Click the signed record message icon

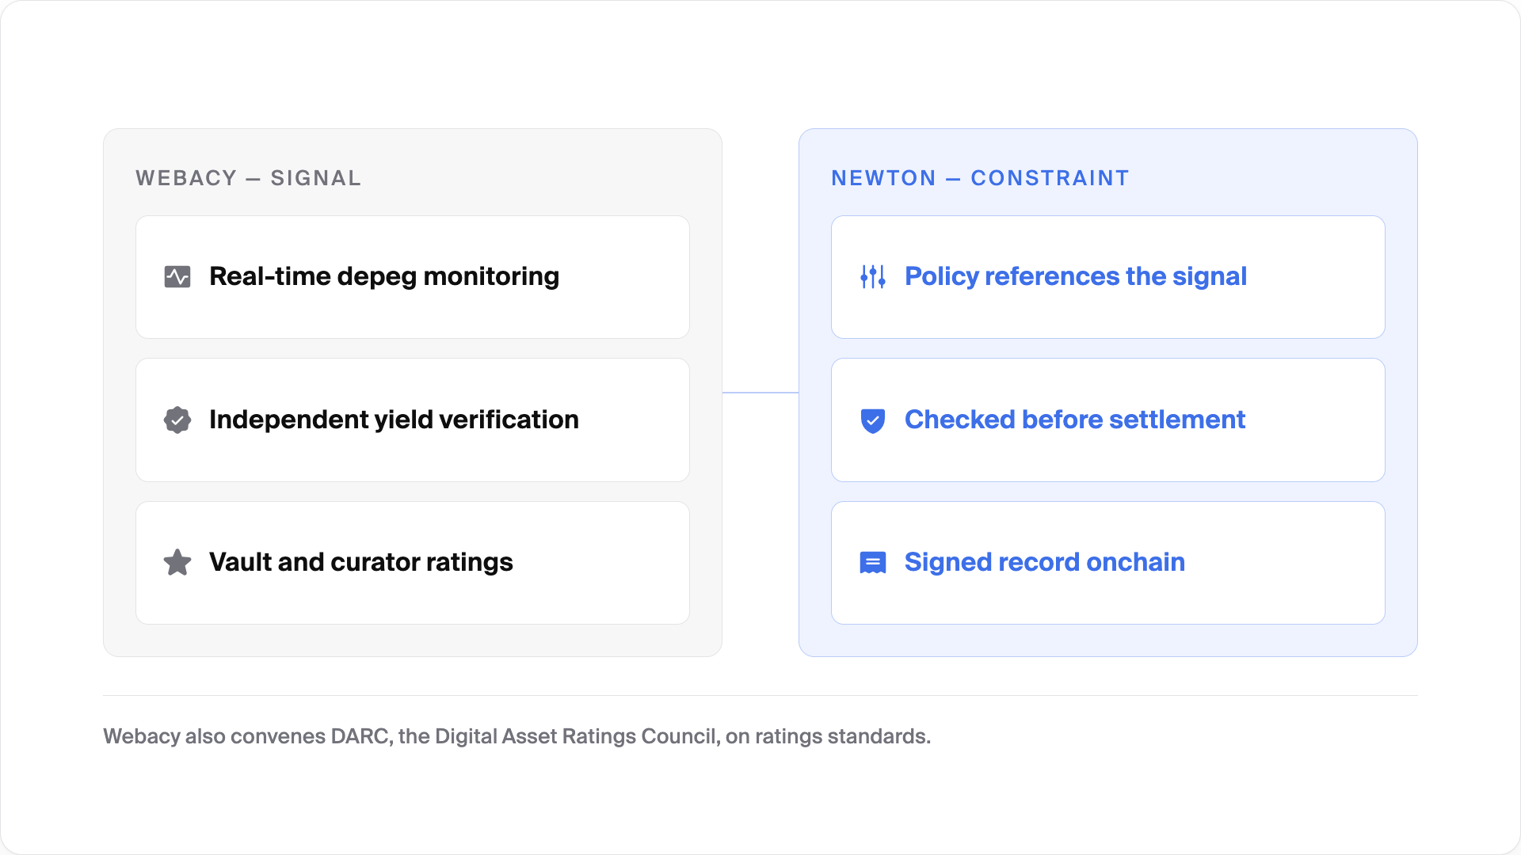pyautogui.click(x=873, y=563)
